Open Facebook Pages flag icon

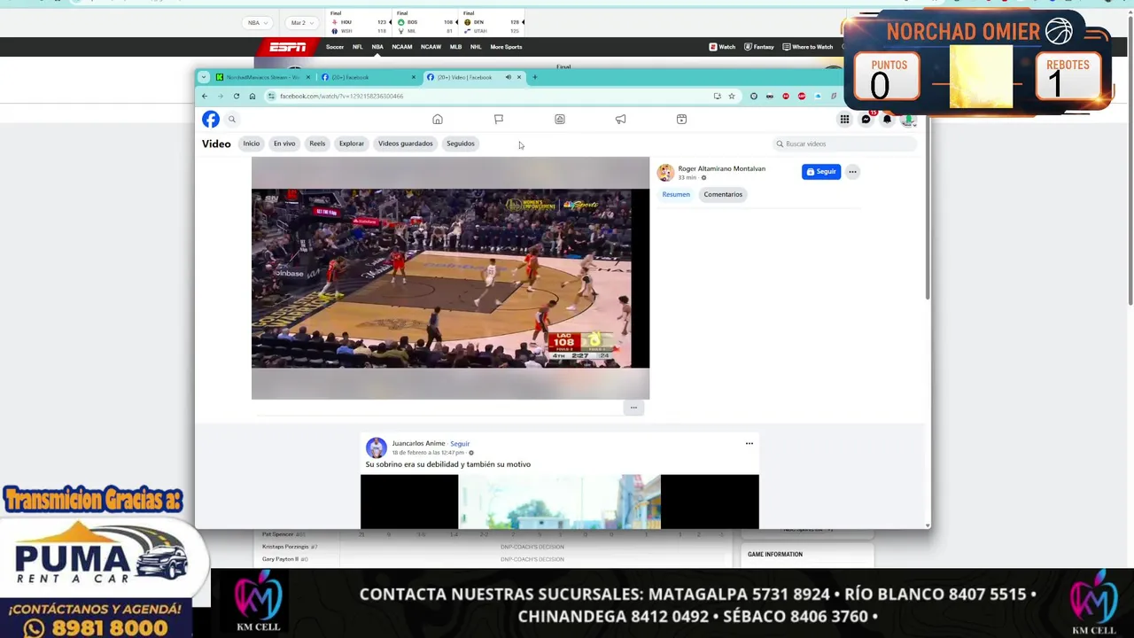point(499,119)
